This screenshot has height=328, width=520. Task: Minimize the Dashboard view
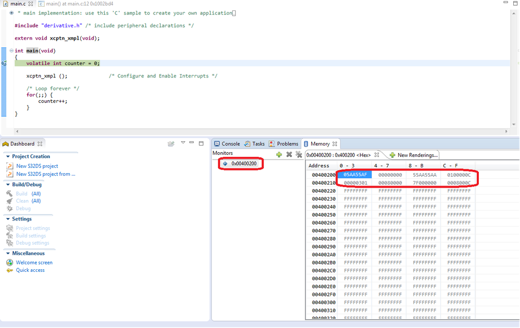point(192,142)
